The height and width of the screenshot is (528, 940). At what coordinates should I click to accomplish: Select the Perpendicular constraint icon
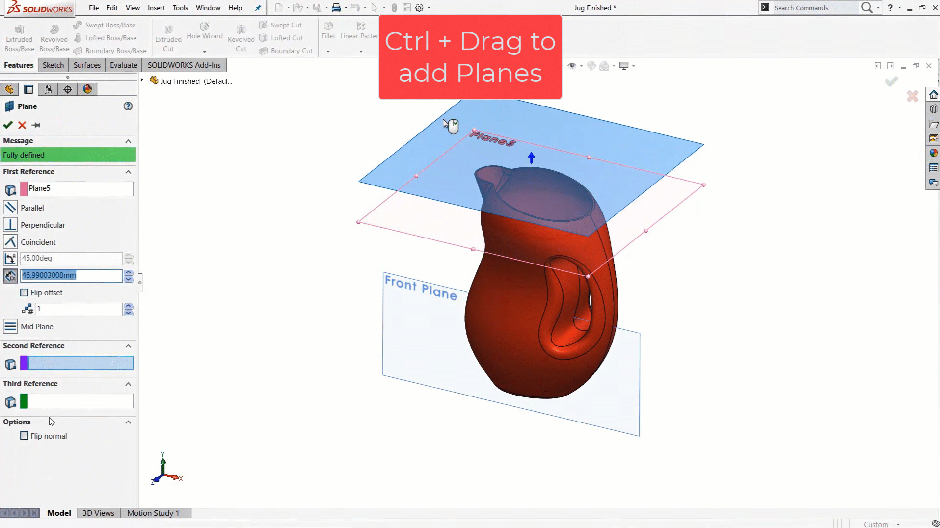tap(10, 225)
